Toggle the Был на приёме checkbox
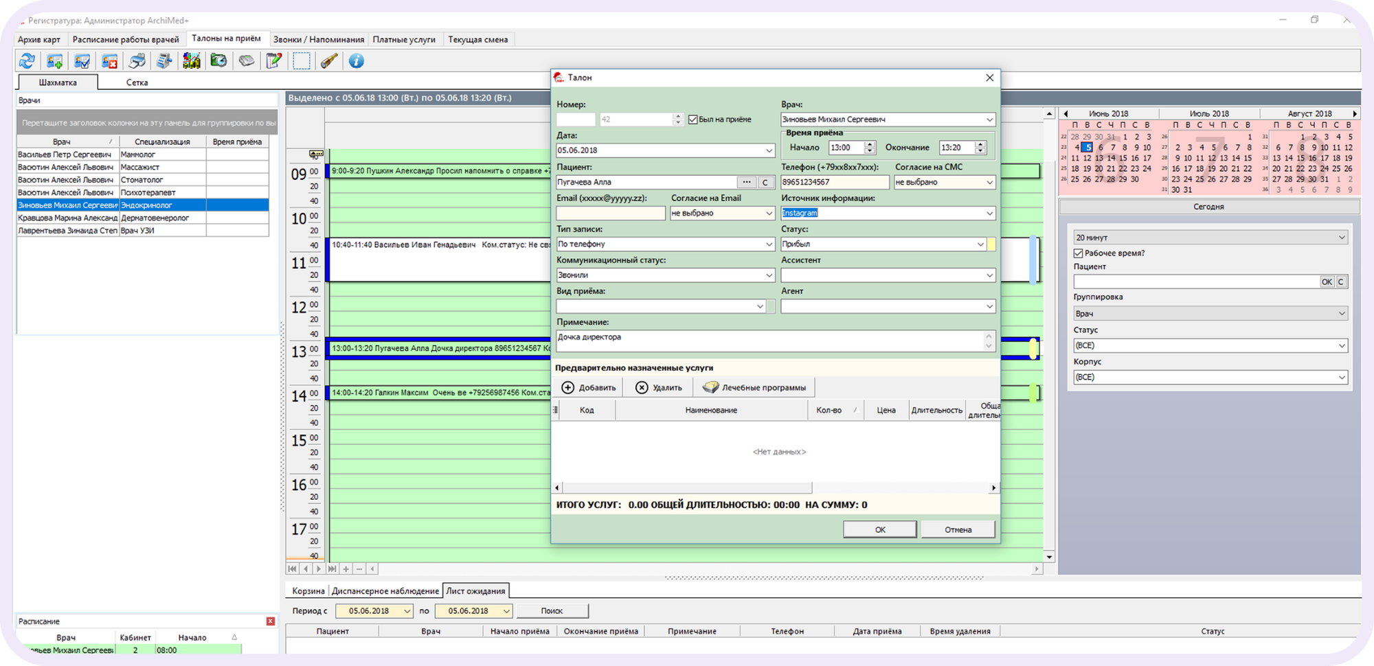Screen dimensions: 1374x666 click(693, 119)
